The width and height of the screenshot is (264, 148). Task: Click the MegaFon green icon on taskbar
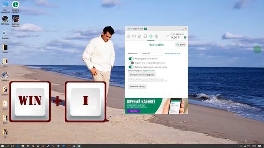click(x=79, y=146)
